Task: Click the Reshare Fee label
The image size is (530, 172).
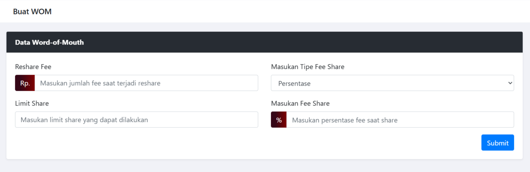Action: point(33,67)
